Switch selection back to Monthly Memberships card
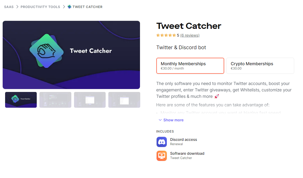 pyautogui.click(x=190, y=65)
